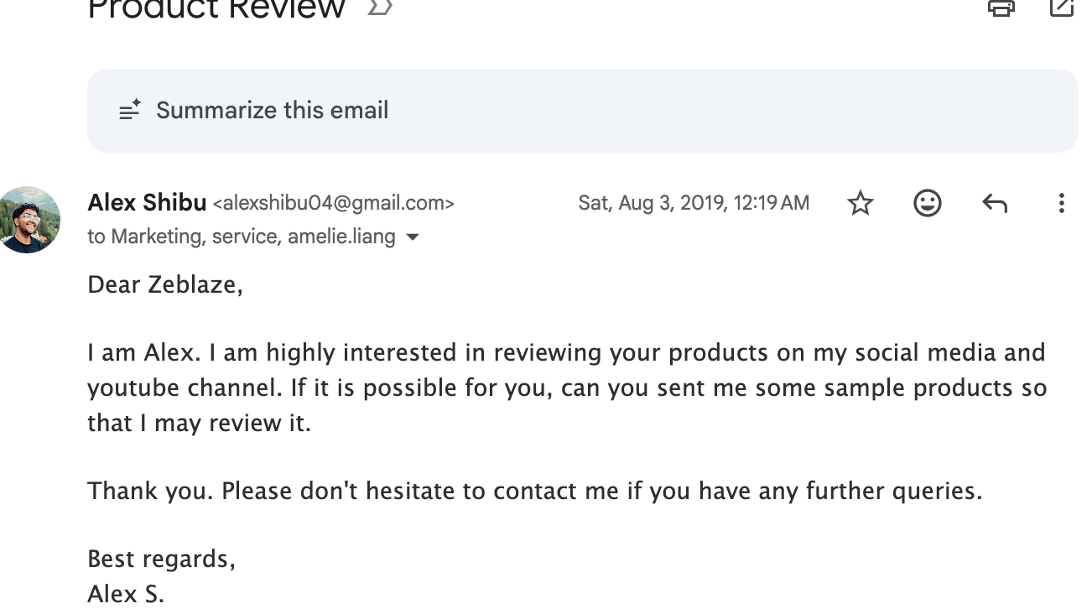
Task: Expand recipient details dropdown arrow
Action: click(413, 237)
